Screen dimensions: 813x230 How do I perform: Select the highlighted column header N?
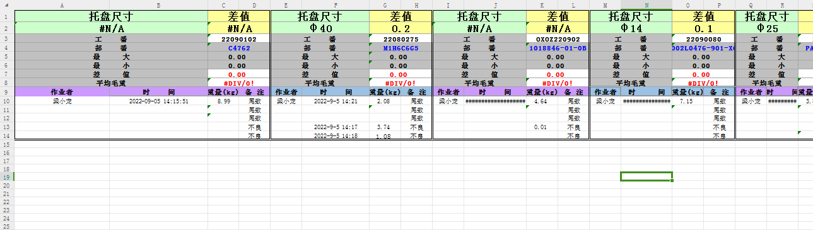pos(646,5)
